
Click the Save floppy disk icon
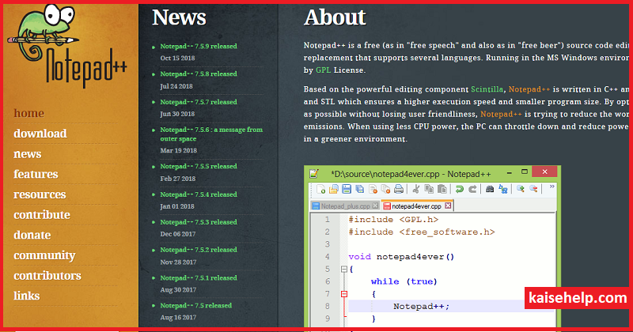pyautogui.click(x=347, y=189)
